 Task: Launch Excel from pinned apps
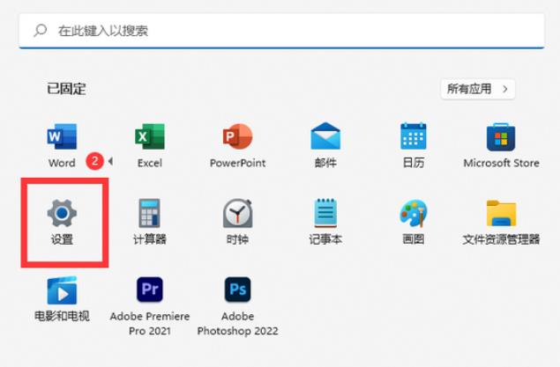[150, 145]
